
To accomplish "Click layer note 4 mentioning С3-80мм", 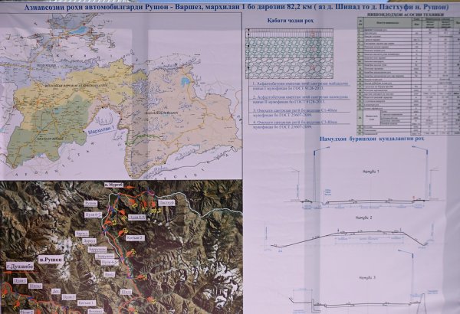I will 294,125.
